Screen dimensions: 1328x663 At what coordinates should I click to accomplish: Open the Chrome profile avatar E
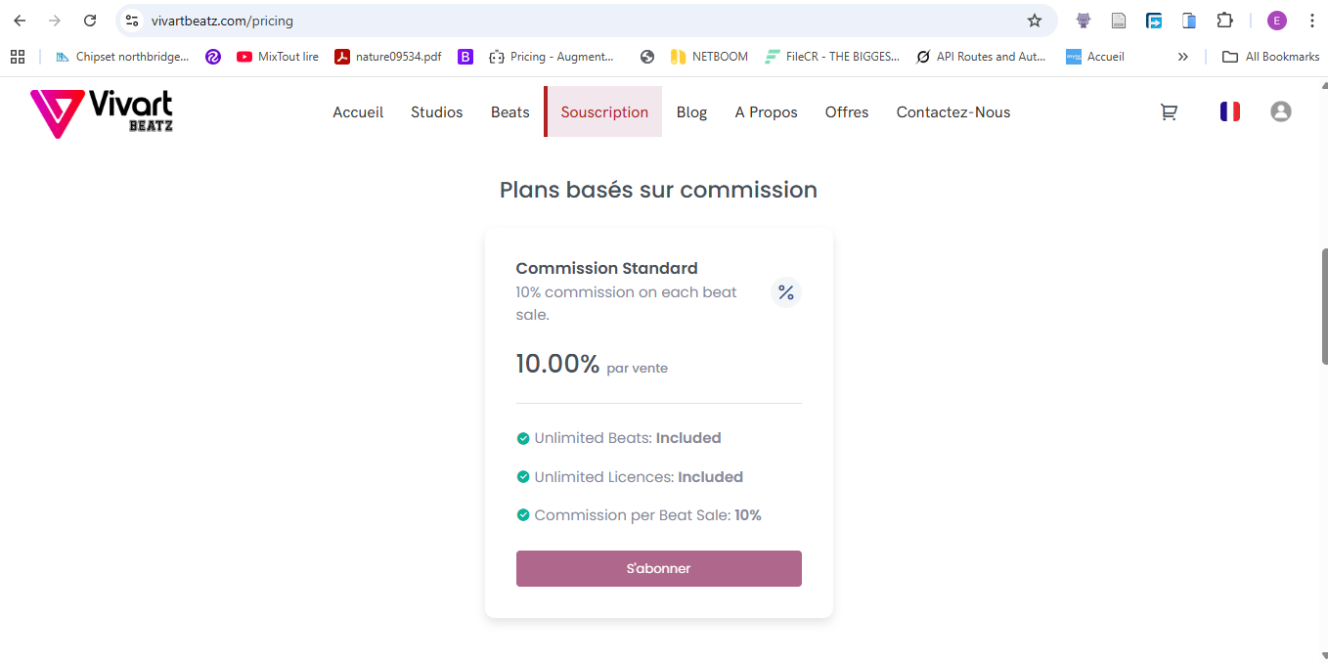(1276, 21)
